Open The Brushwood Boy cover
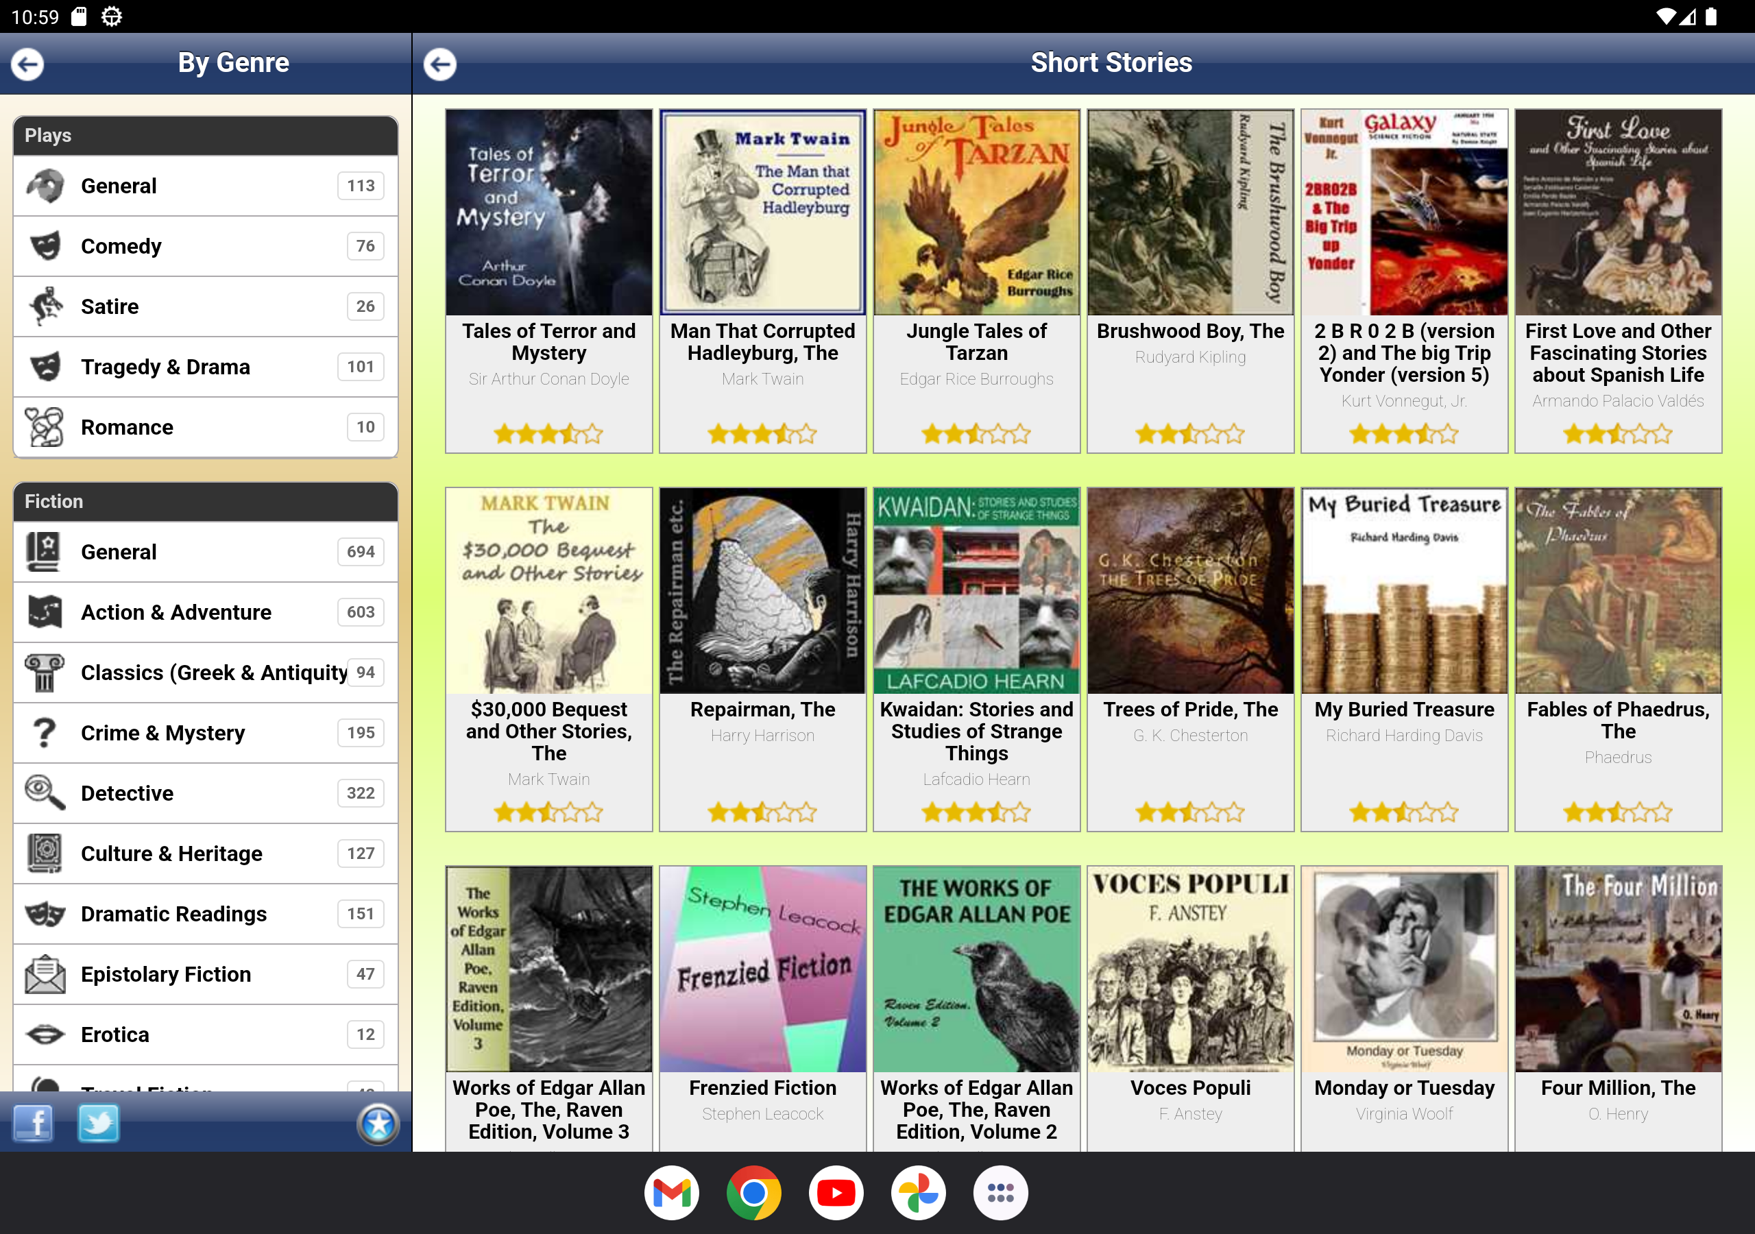The image size is (1755, 1234). (x=1191, y=212)
